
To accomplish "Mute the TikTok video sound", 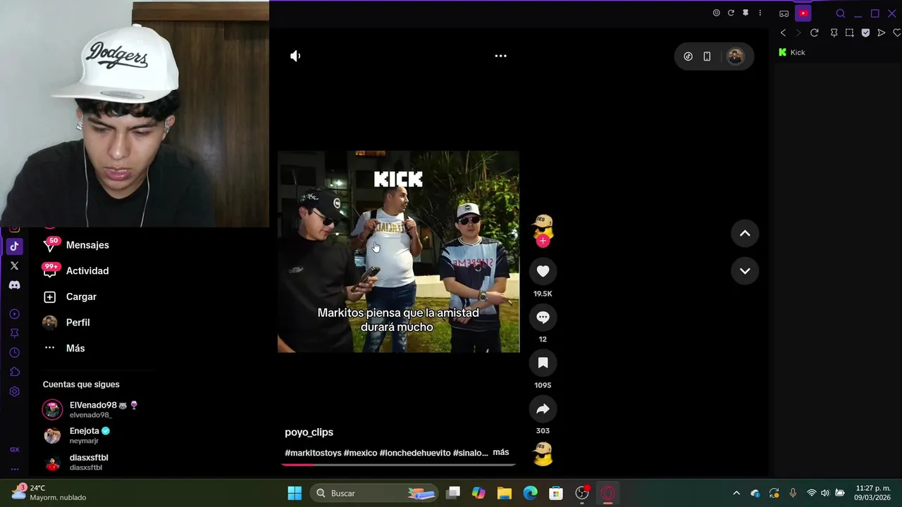I will (295, 56).
